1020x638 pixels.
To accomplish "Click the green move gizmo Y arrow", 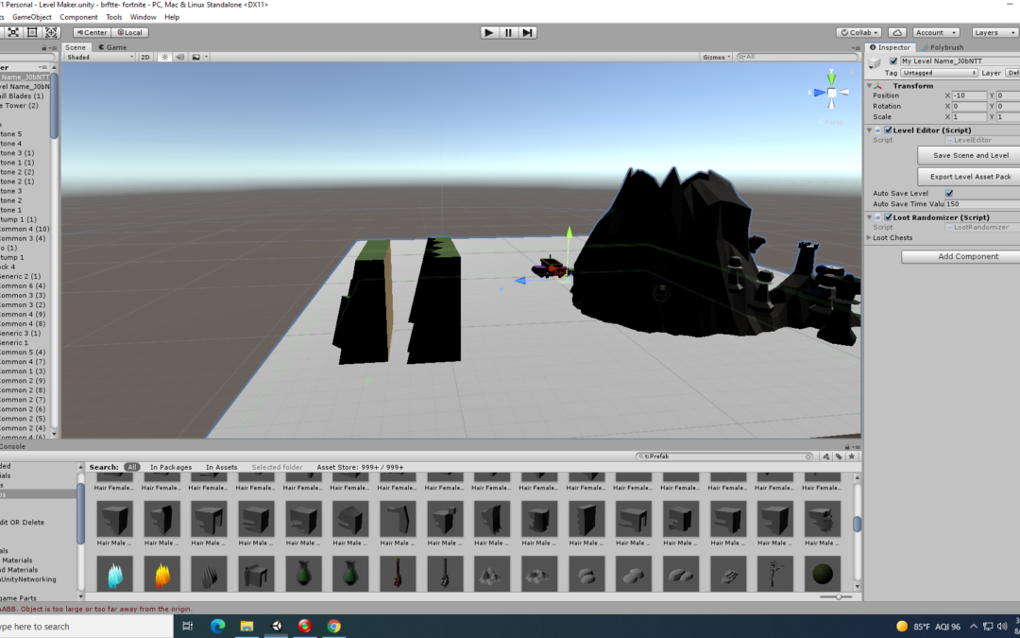I will 569,233.
